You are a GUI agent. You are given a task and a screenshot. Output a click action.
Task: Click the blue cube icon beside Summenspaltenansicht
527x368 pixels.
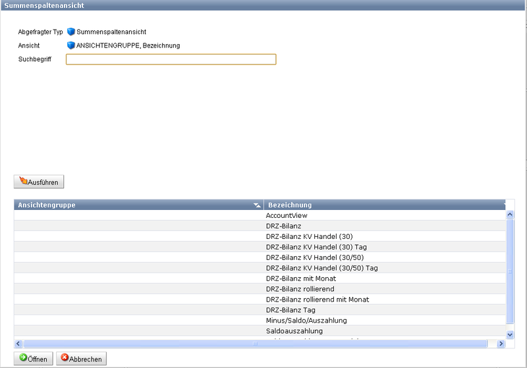pos(71,32)
